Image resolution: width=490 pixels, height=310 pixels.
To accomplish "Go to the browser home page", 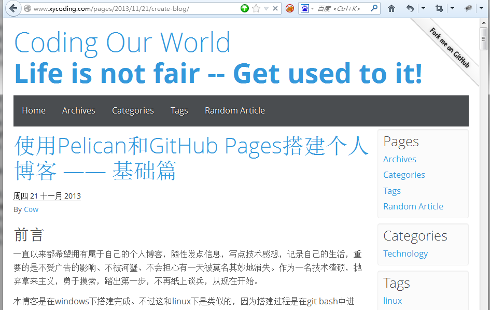I will 391,8.
